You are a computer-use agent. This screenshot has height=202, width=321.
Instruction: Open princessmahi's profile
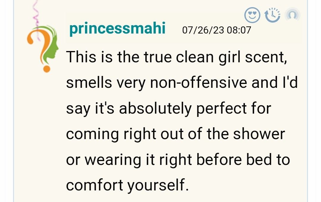point(117,29)
